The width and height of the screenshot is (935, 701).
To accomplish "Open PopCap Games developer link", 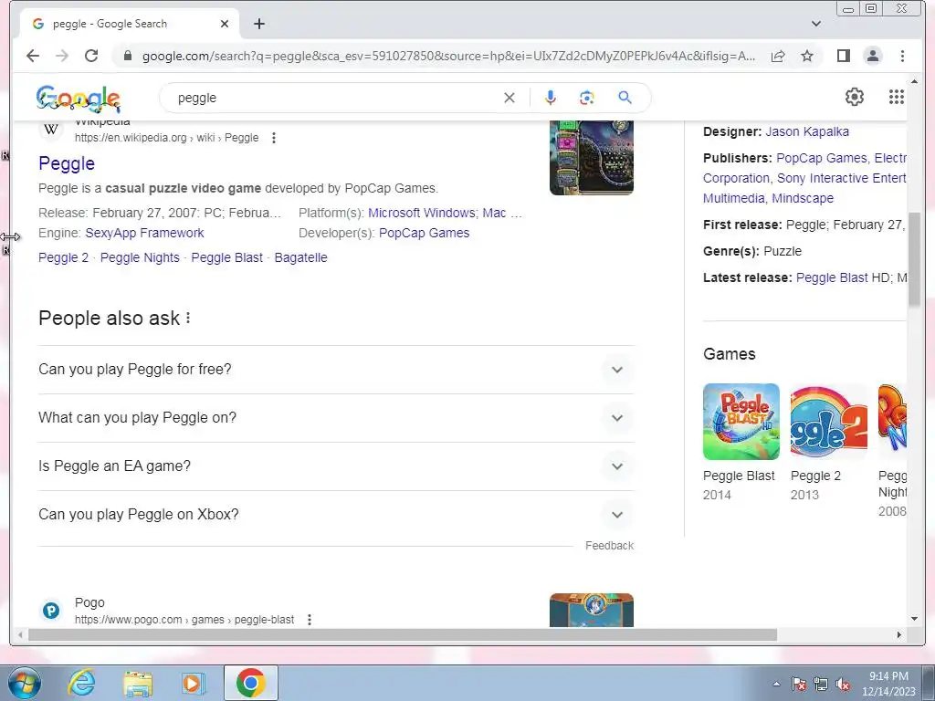I will click(x=424, y=233).
